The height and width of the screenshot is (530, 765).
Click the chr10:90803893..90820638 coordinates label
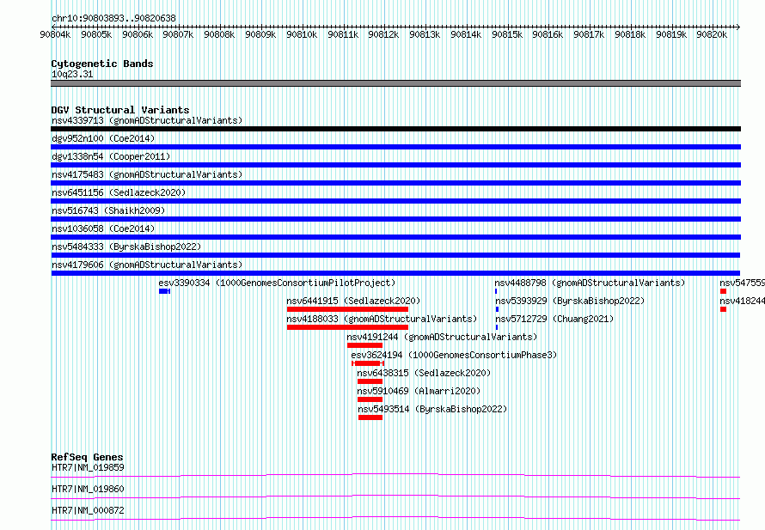113,18
